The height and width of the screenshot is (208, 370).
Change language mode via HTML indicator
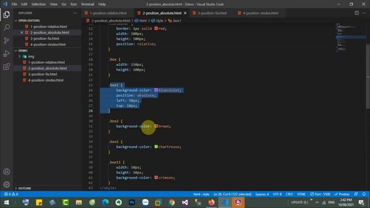tap(301, 194)
